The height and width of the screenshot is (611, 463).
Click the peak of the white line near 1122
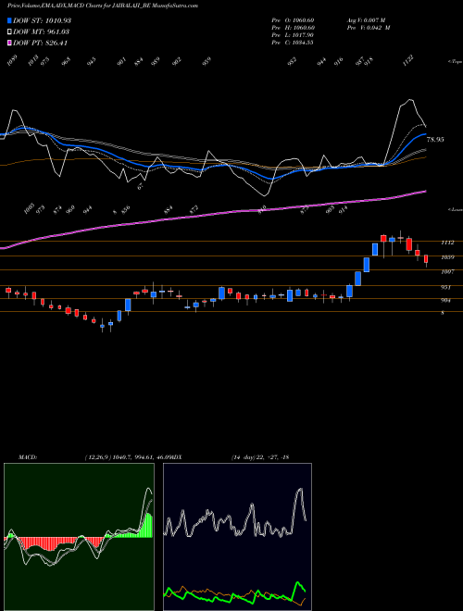pyautogui.click(x=409, y=100)
